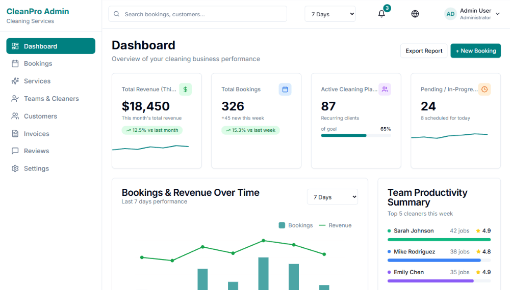Toggle the Bookings legend in the chart
Screen dimensions: 510x290
(x=296, y=225)
